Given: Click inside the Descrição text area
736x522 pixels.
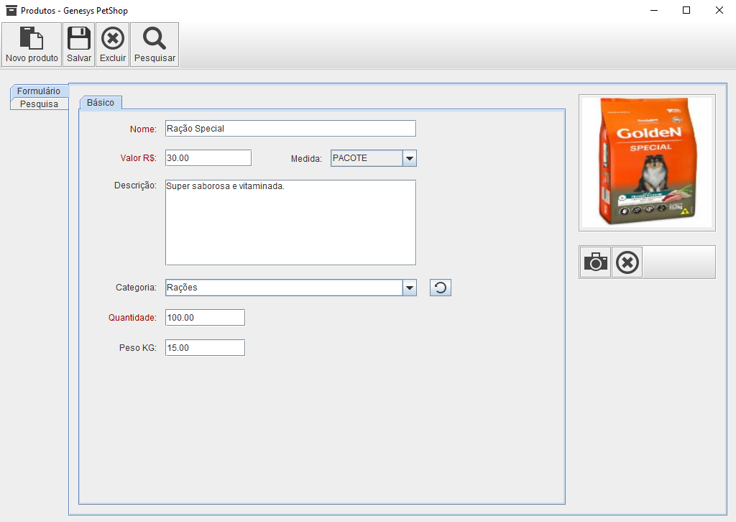Looking at the screenshot, I should click(x=290, y=222).
